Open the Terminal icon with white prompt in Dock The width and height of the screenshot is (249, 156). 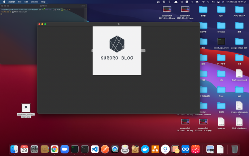coord(85,149)
